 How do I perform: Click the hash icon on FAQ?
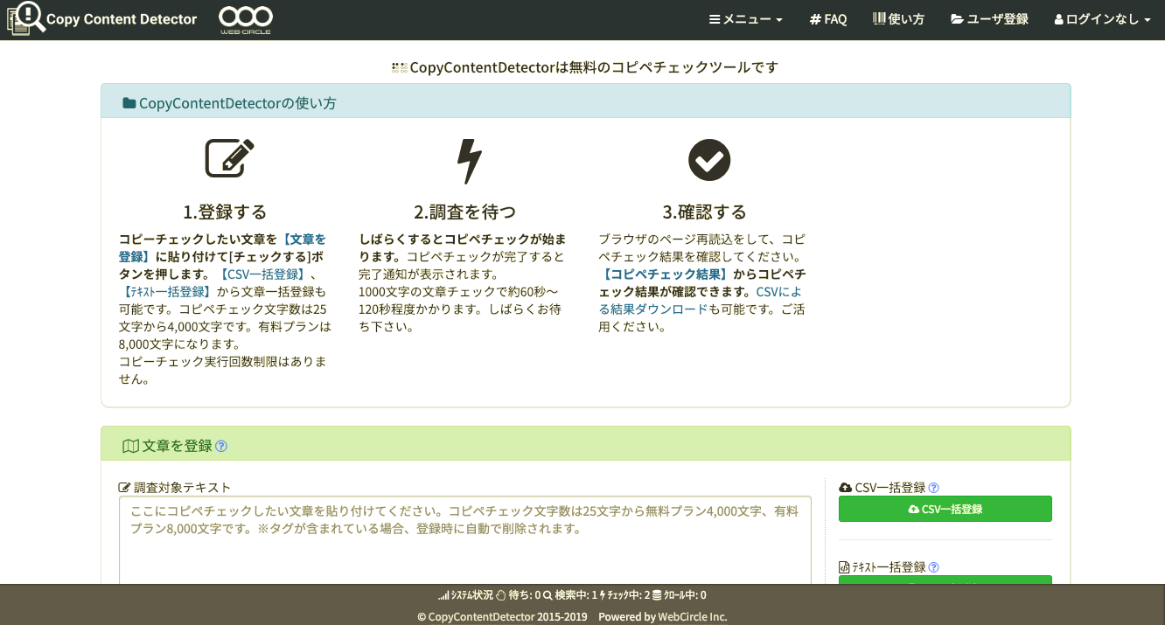point(815,19)
